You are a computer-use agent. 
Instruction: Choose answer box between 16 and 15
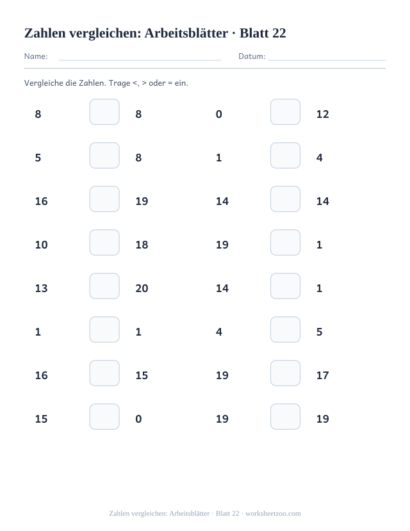(x=104, y=373)
